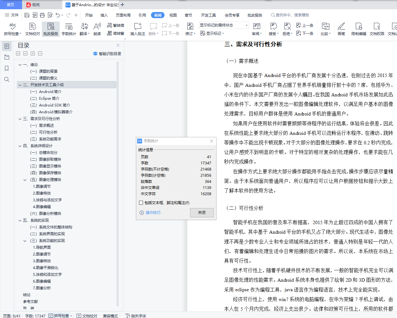Click the 比较 compare documents icon
The height and width of the screenshot is (318, 397).
(325, 26)
